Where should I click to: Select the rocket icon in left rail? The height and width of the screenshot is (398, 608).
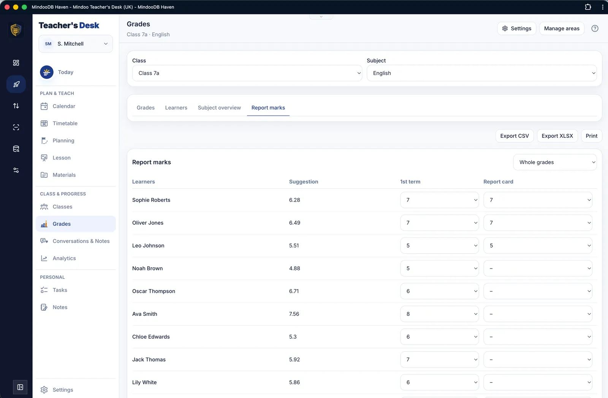click(x=16, y=84)
